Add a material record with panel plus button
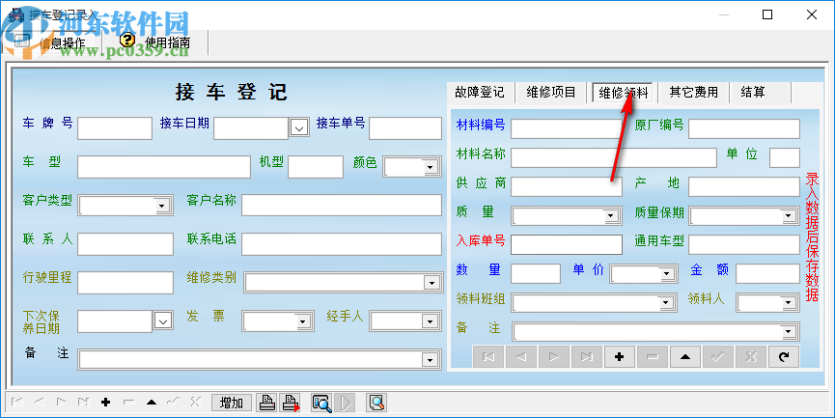835x418 pixels. (620, 357)
